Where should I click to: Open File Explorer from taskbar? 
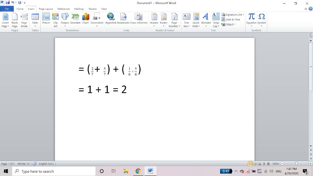(126, 171)
